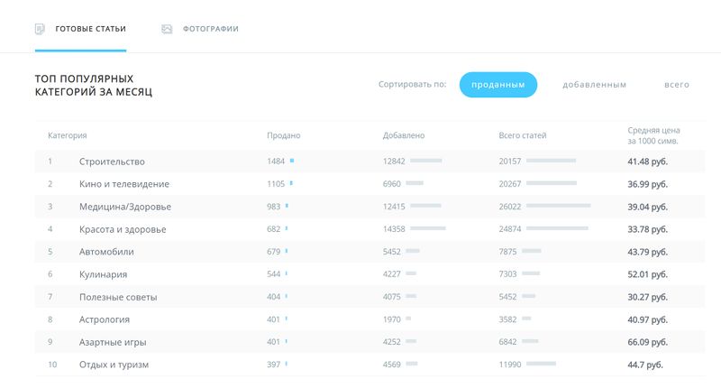Click added value 14358 for Красота и здоровье
Image resolution: width=721 pixels, height=388 pixels.
coord(394,229)
